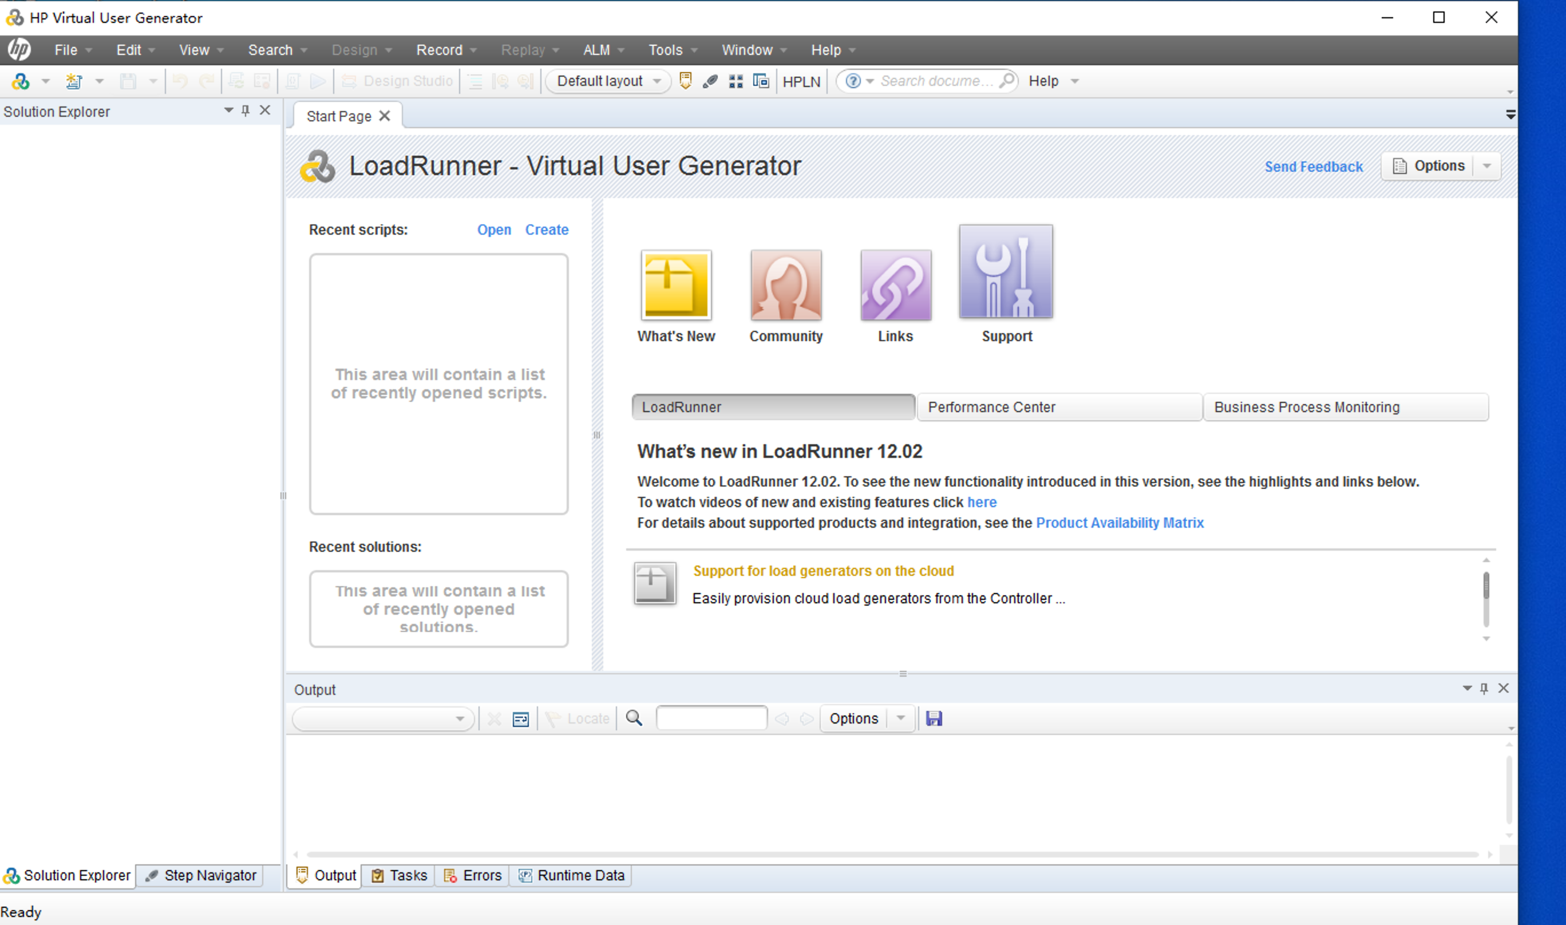Open the Record menu
This screenshot has width=1566, height=925.
coord(446,50)
